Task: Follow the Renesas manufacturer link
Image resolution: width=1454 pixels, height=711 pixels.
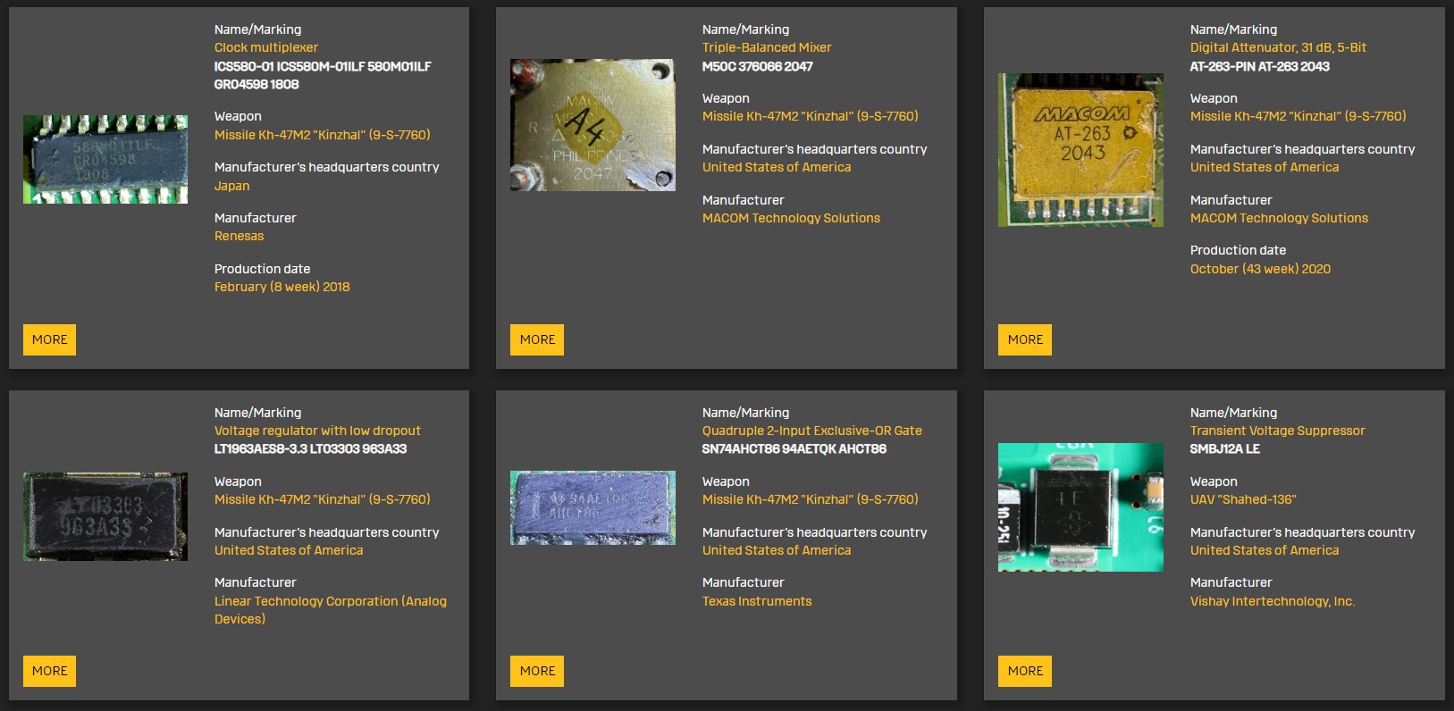Action: point(239,236)
